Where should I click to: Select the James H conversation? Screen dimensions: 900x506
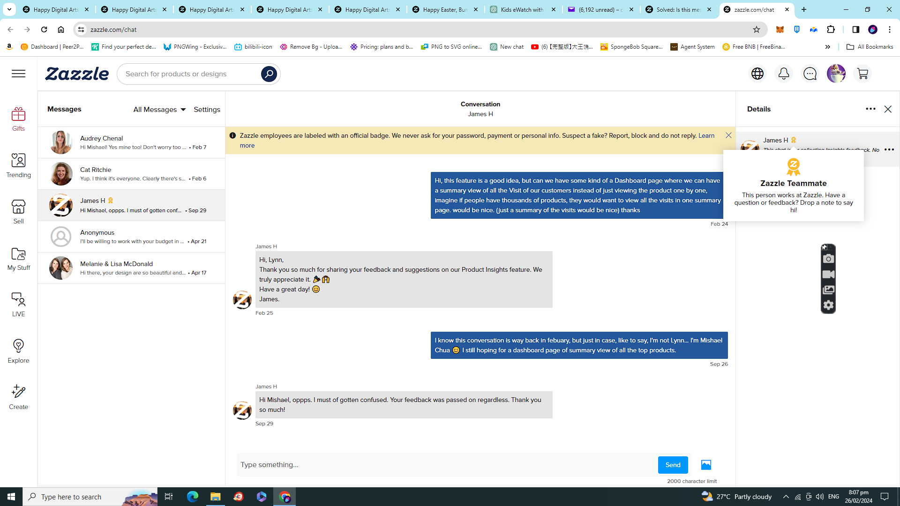click(131, 205)
